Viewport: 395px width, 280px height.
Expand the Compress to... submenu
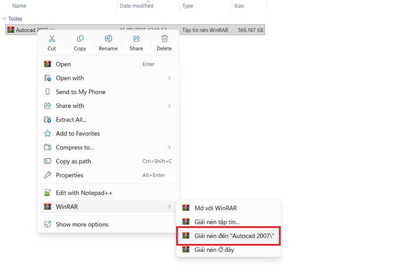[169, 147]
